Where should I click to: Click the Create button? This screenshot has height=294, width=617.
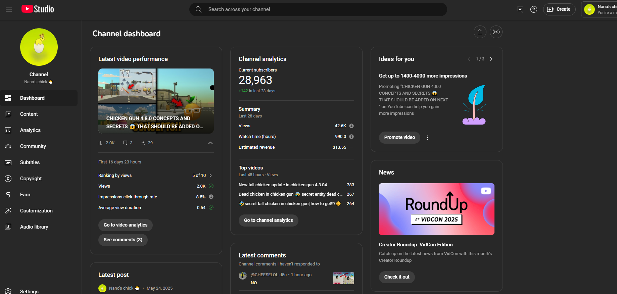coord(559,9)
